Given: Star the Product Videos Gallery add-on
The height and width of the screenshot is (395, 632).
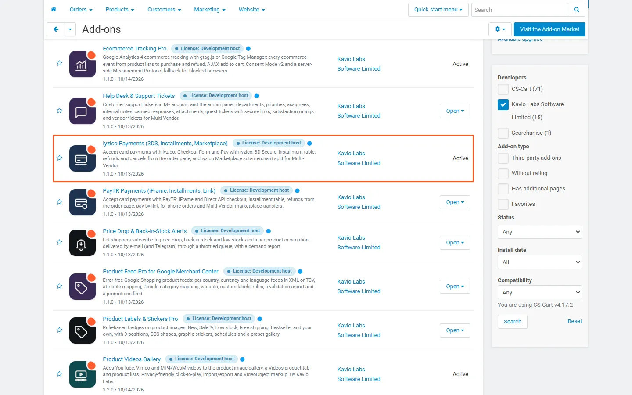Looking at the screenshot, I should pyautogui.click(x=59, y=374).
